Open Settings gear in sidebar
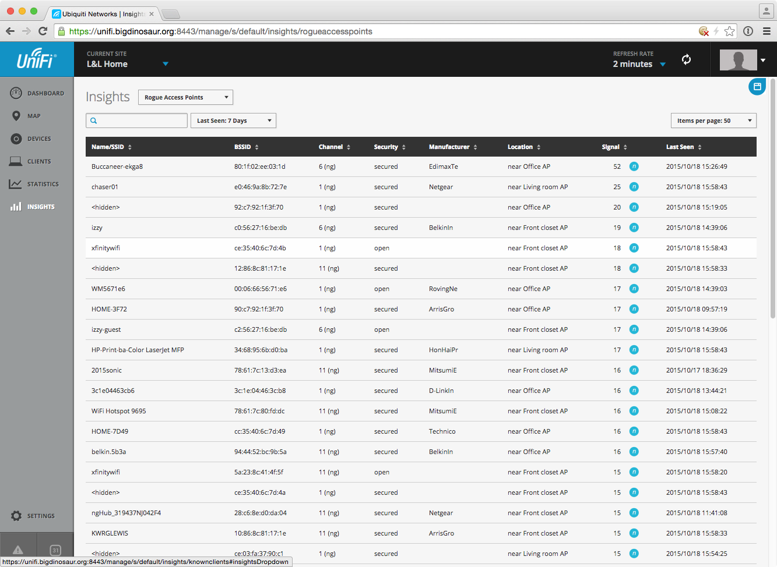This screenshot has height=567, width=777. (16, 516)
